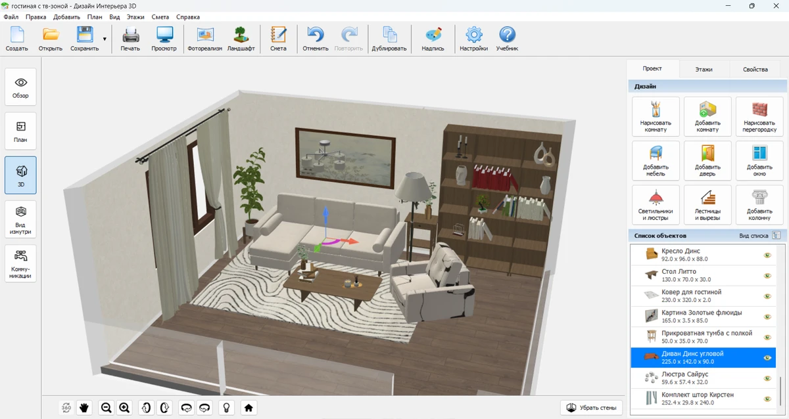Hide the Кресло Динс object

pyautogui.click(x=767, y=255)
